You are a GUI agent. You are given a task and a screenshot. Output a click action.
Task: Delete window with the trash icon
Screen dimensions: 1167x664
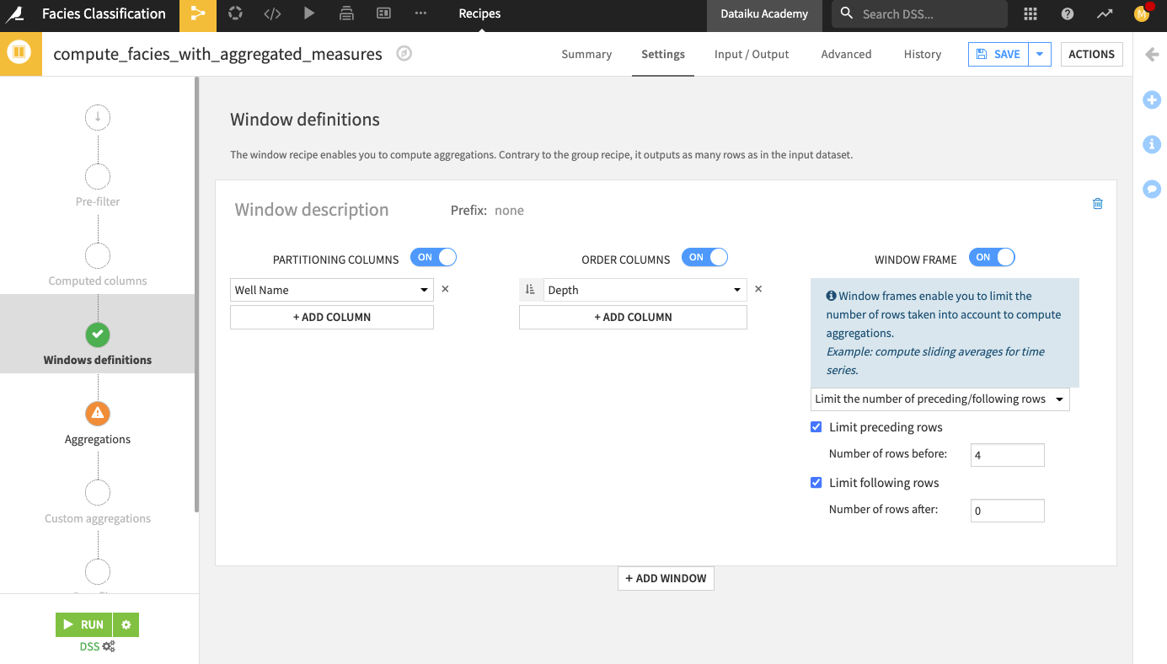tap(1097, 203)
